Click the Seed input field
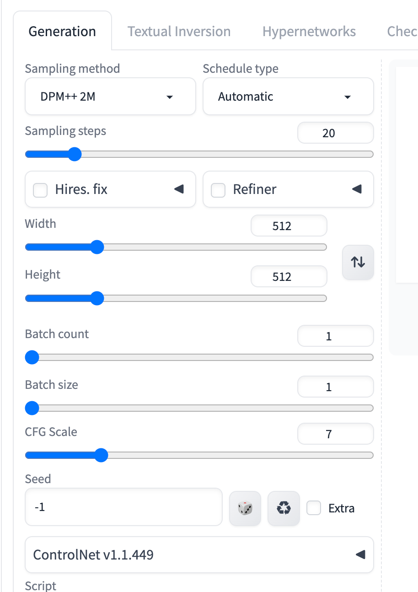418x592 pixels. 123,507
